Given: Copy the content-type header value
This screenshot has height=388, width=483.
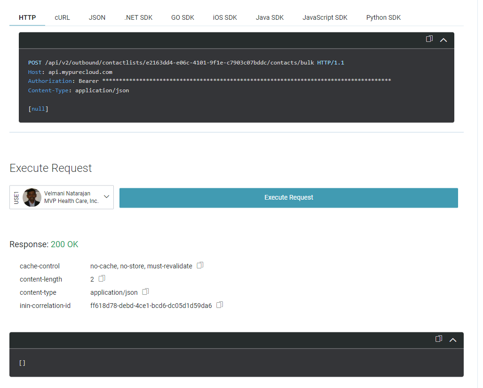Looking at the screenshot, I should [145, 292].
